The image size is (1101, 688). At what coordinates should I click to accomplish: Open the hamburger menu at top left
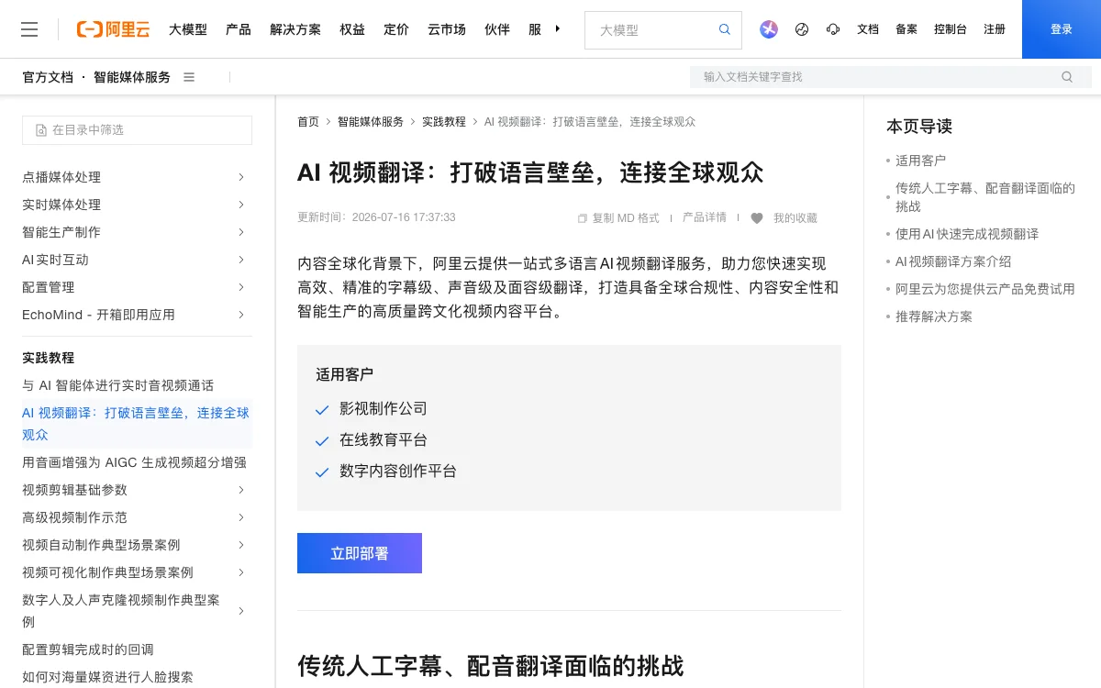click(x=29, y=29)
